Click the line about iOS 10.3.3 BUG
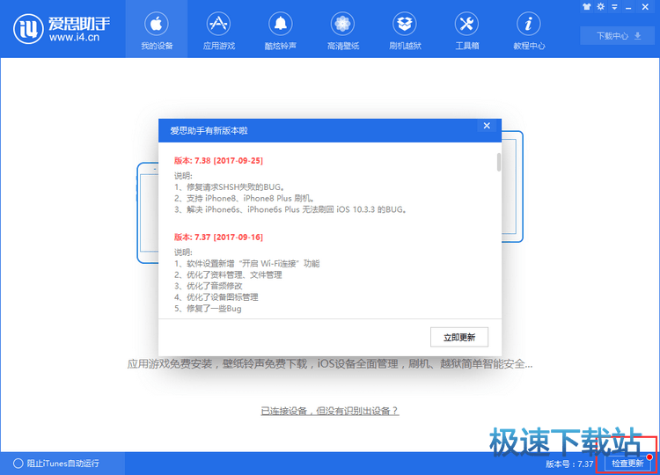Image resolution: width=660 pixels, height=475 pixels. click(x=290, y=209)
